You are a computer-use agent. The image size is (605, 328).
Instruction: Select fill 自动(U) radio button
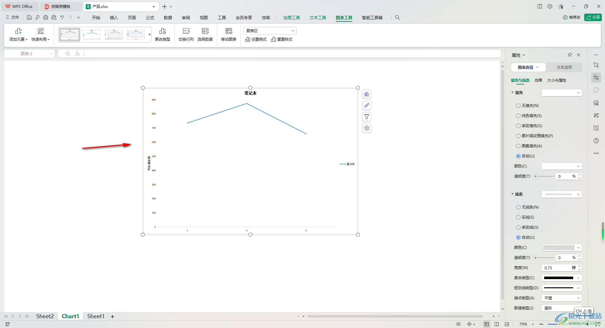[518, 156]
